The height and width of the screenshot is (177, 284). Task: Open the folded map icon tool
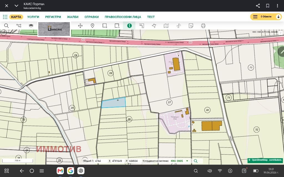click(x=166, y=26)
